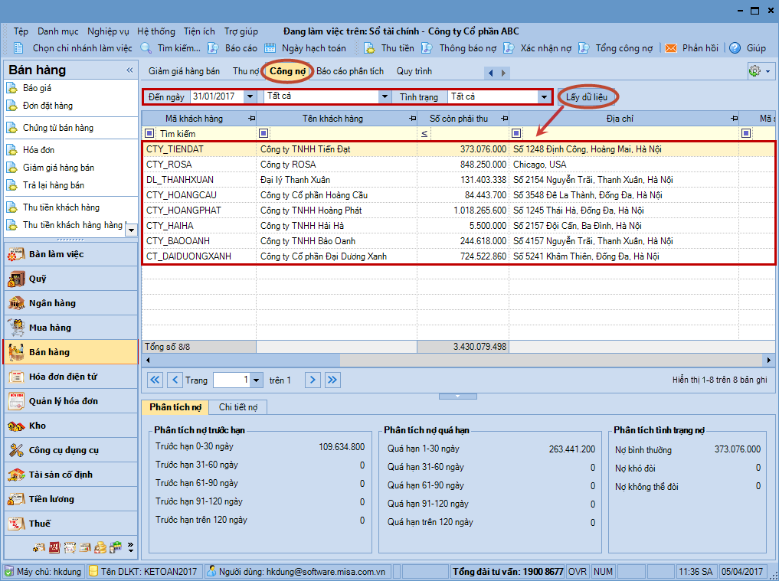Open the Tiền lương module

pos(70,499)
